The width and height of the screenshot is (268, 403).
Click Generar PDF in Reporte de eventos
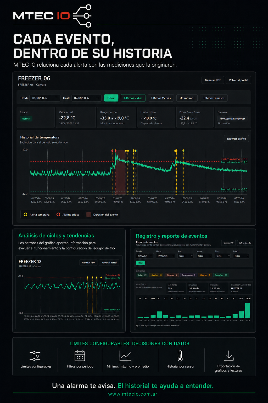[228, 243]
